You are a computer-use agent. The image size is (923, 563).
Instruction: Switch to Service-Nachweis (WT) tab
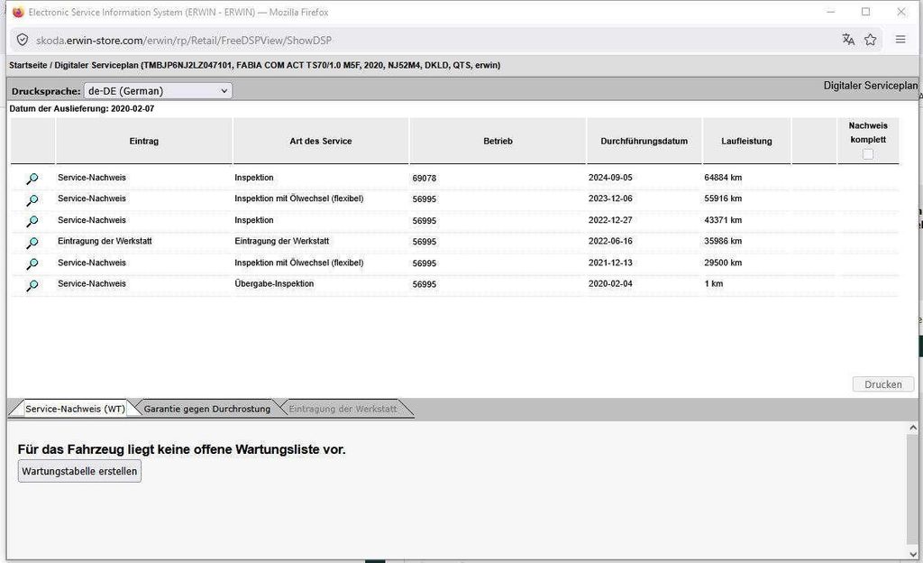(75, 409)
